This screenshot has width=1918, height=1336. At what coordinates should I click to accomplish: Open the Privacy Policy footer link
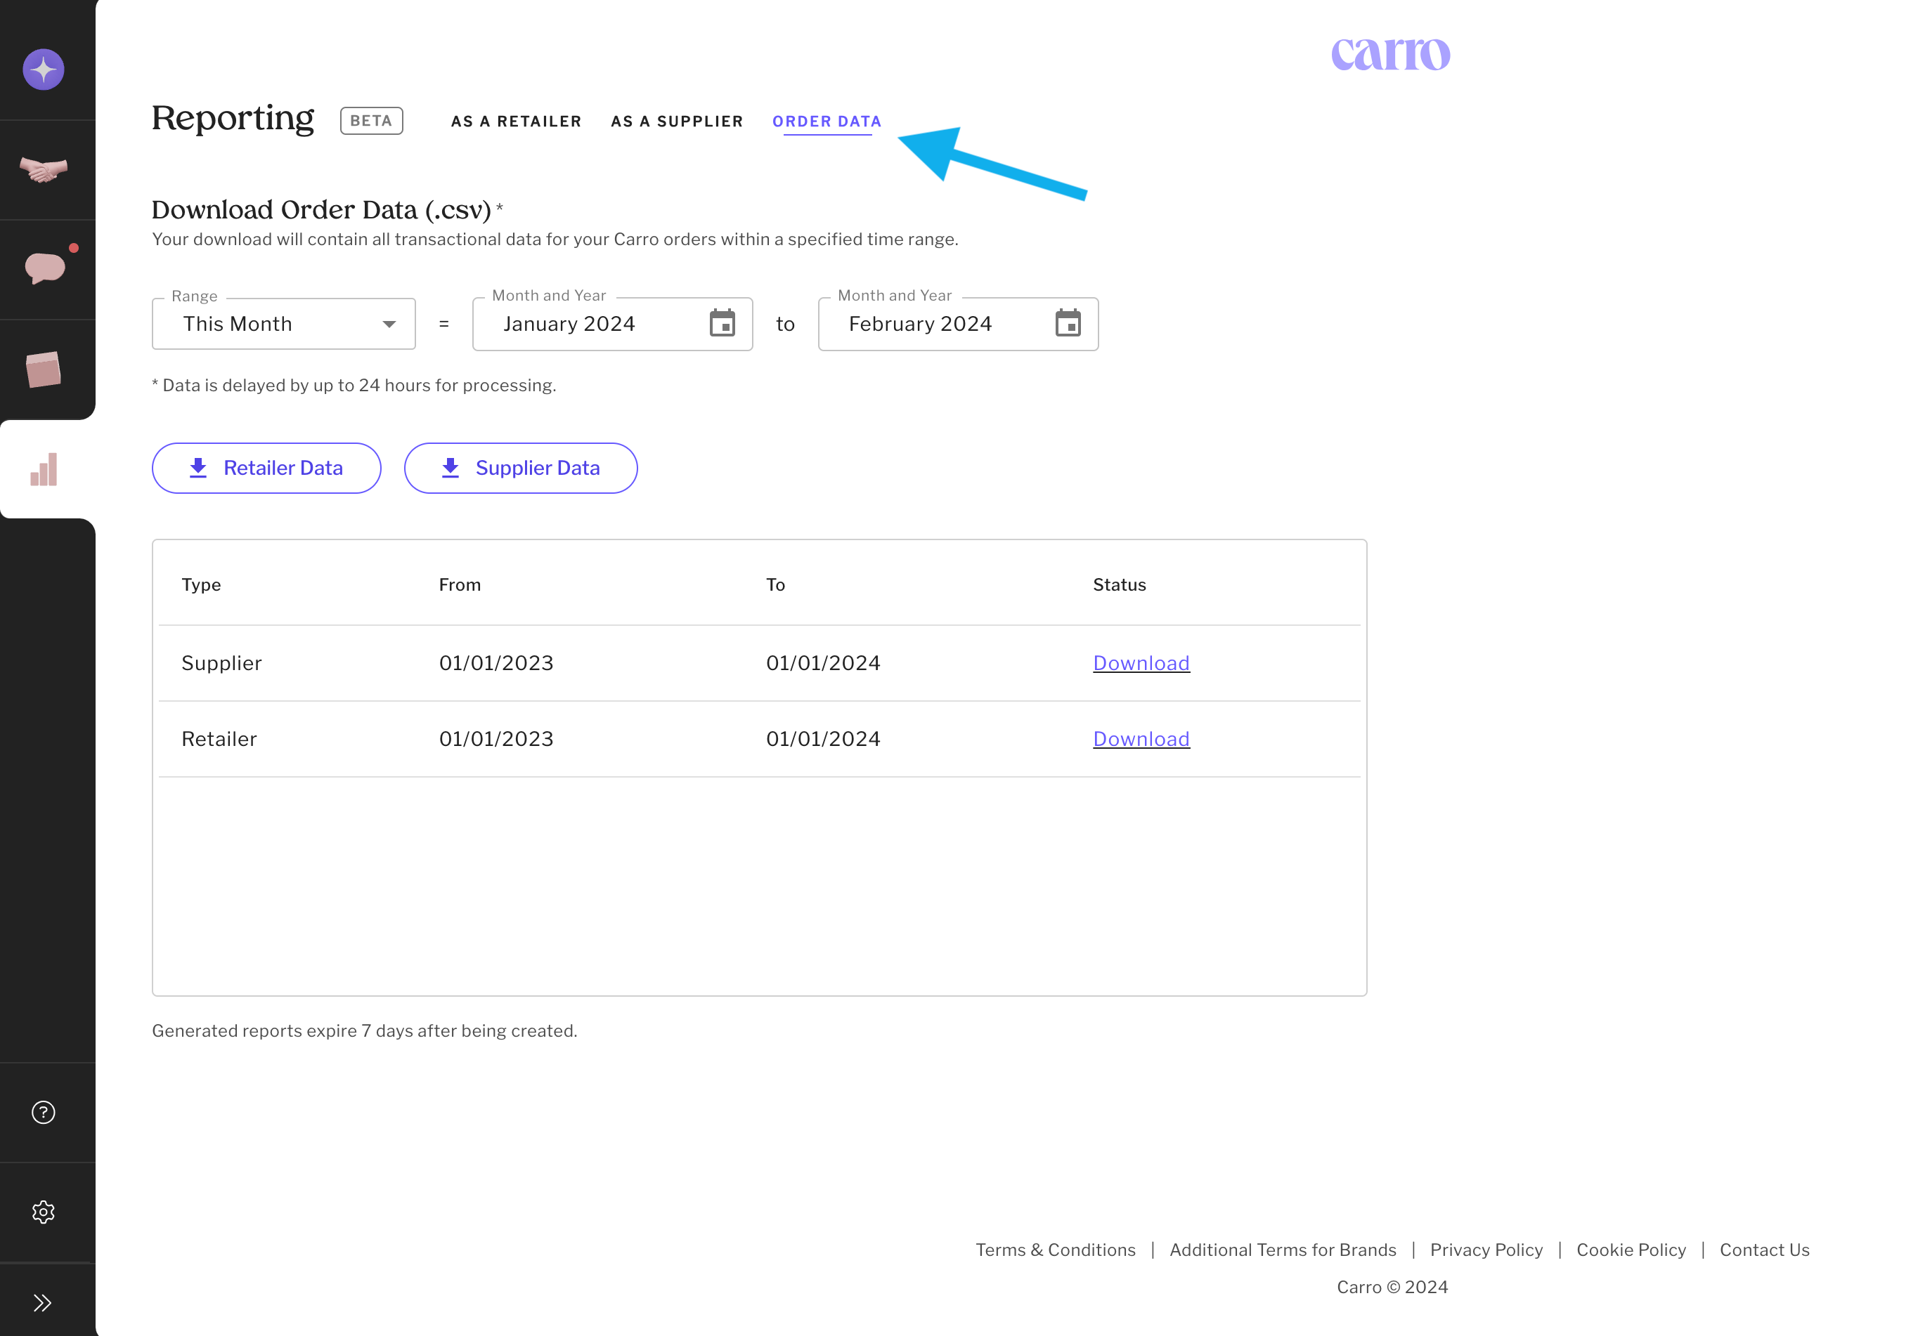[x=1485, y=1250]
